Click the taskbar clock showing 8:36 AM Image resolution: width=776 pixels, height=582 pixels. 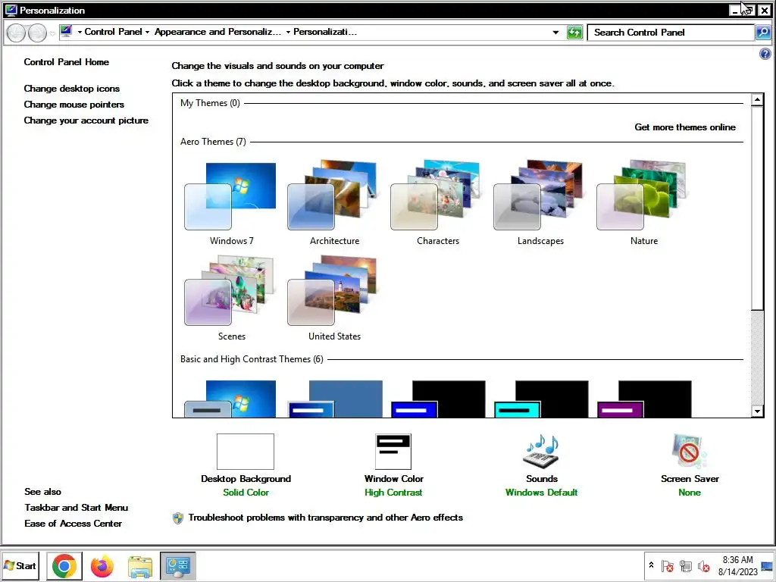737,565
